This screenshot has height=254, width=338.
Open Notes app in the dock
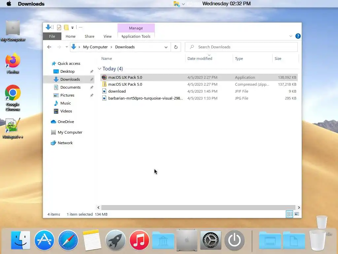pos(92,240)
